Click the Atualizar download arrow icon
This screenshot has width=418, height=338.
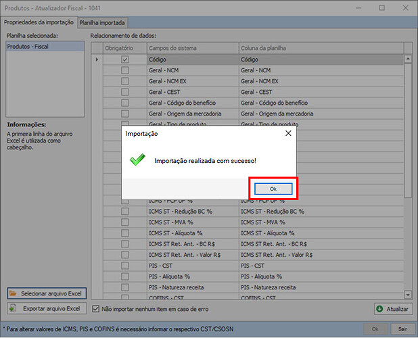pyautogui.click(x=379, y=309)
